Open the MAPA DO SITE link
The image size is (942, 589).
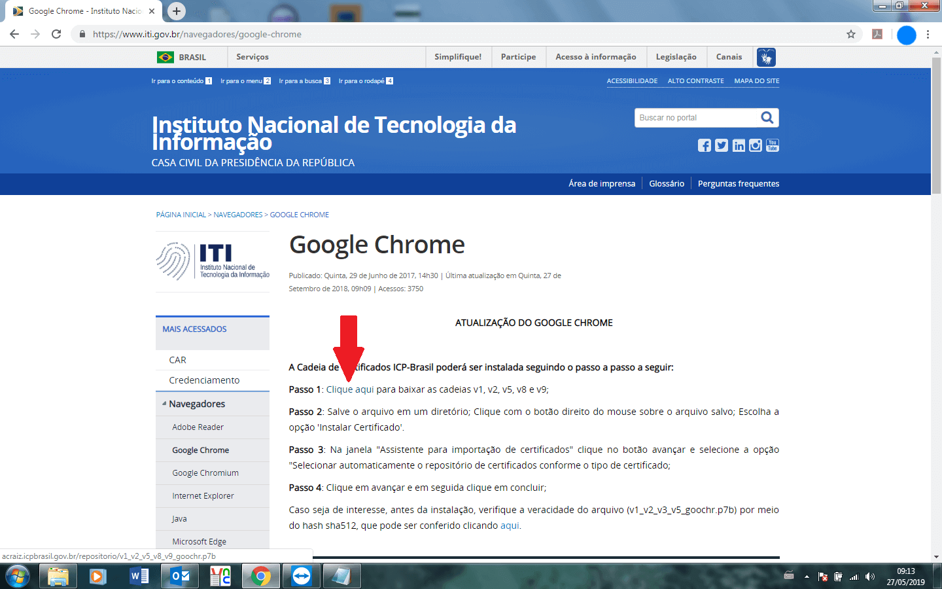click(757, 81)
